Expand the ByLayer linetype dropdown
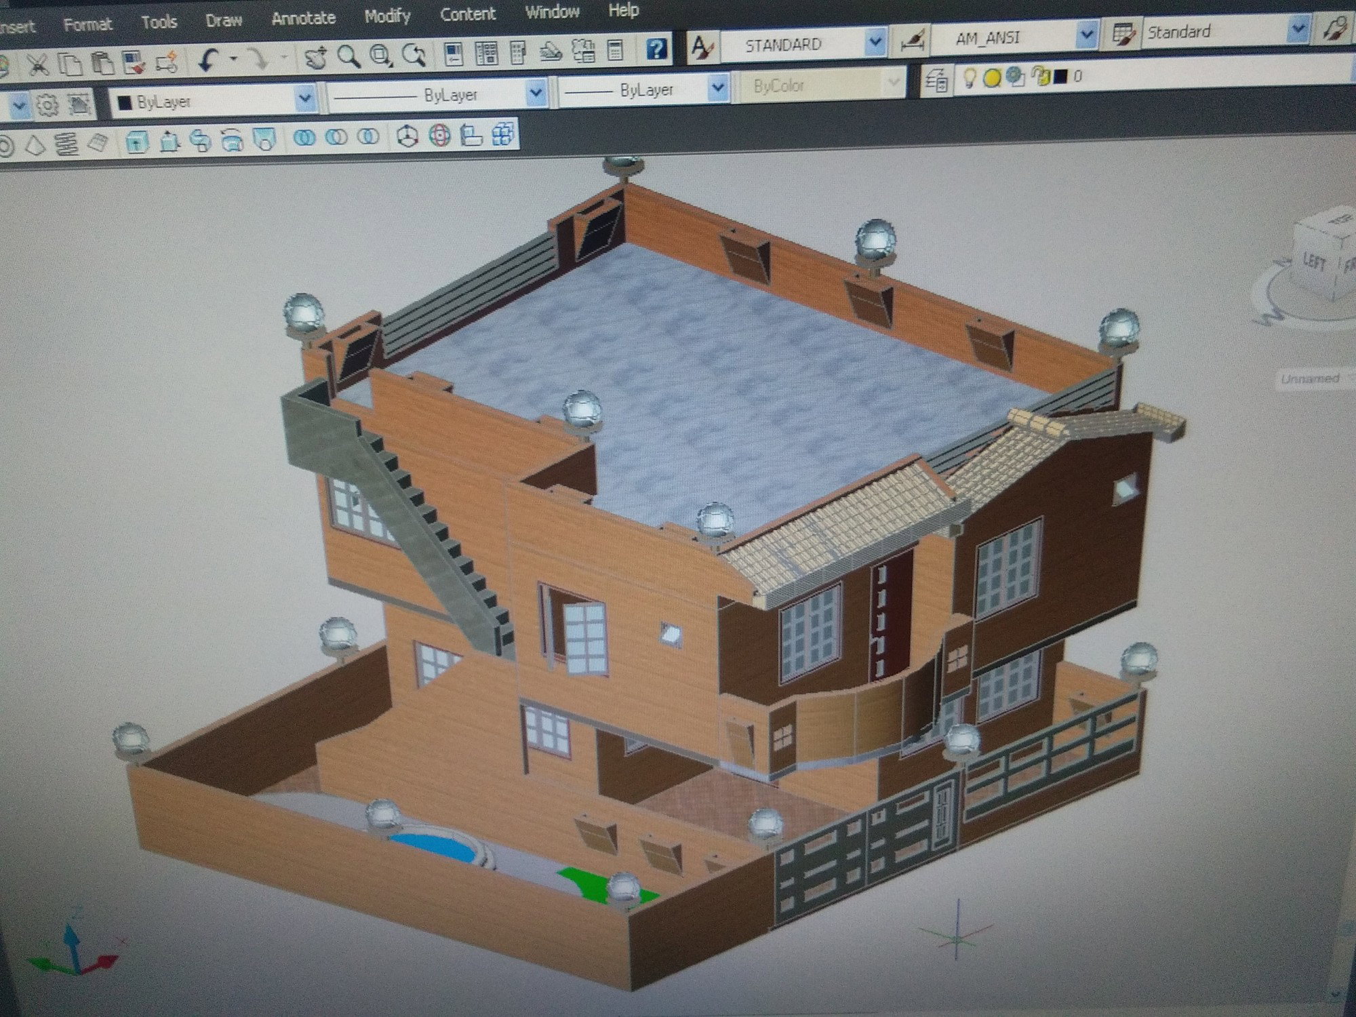This screenshot has height=1017, width=1356. pos(536,92)
